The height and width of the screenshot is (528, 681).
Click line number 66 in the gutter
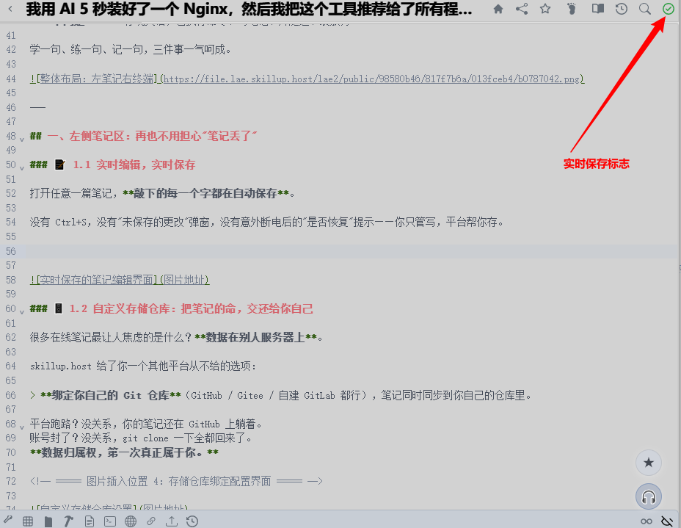tap(11, 395)
